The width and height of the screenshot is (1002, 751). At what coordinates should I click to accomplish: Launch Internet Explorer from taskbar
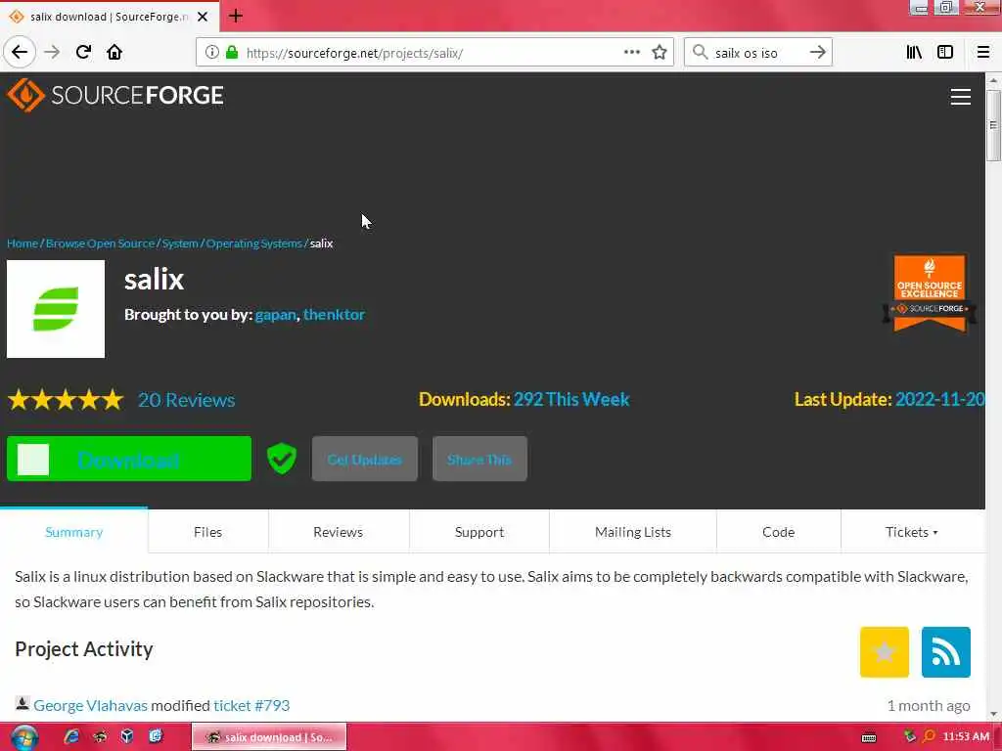(70, 736)
